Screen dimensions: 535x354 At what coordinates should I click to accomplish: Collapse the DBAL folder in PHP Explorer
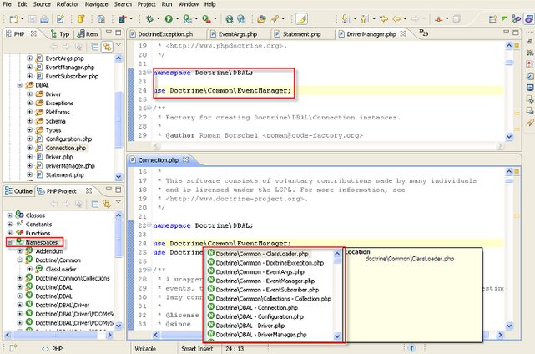[20, 85]
